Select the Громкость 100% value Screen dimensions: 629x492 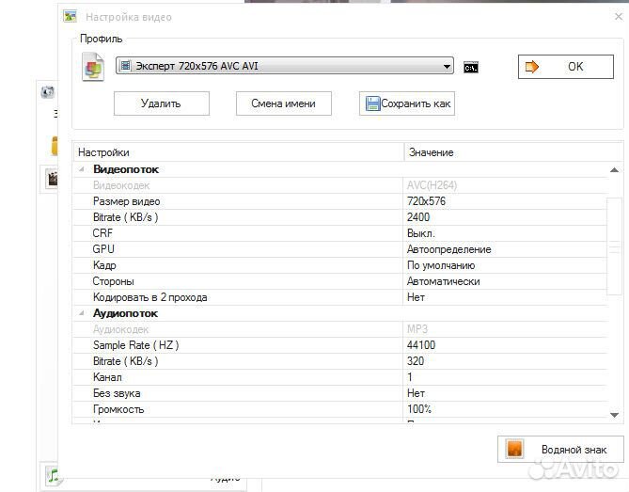click(419, 409)
